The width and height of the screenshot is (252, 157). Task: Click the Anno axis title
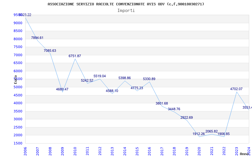(244, 154)
